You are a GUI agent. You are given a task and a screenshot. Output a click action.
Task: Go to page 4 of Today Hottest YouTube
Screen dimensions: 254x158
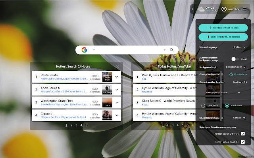tap(177, 125)
